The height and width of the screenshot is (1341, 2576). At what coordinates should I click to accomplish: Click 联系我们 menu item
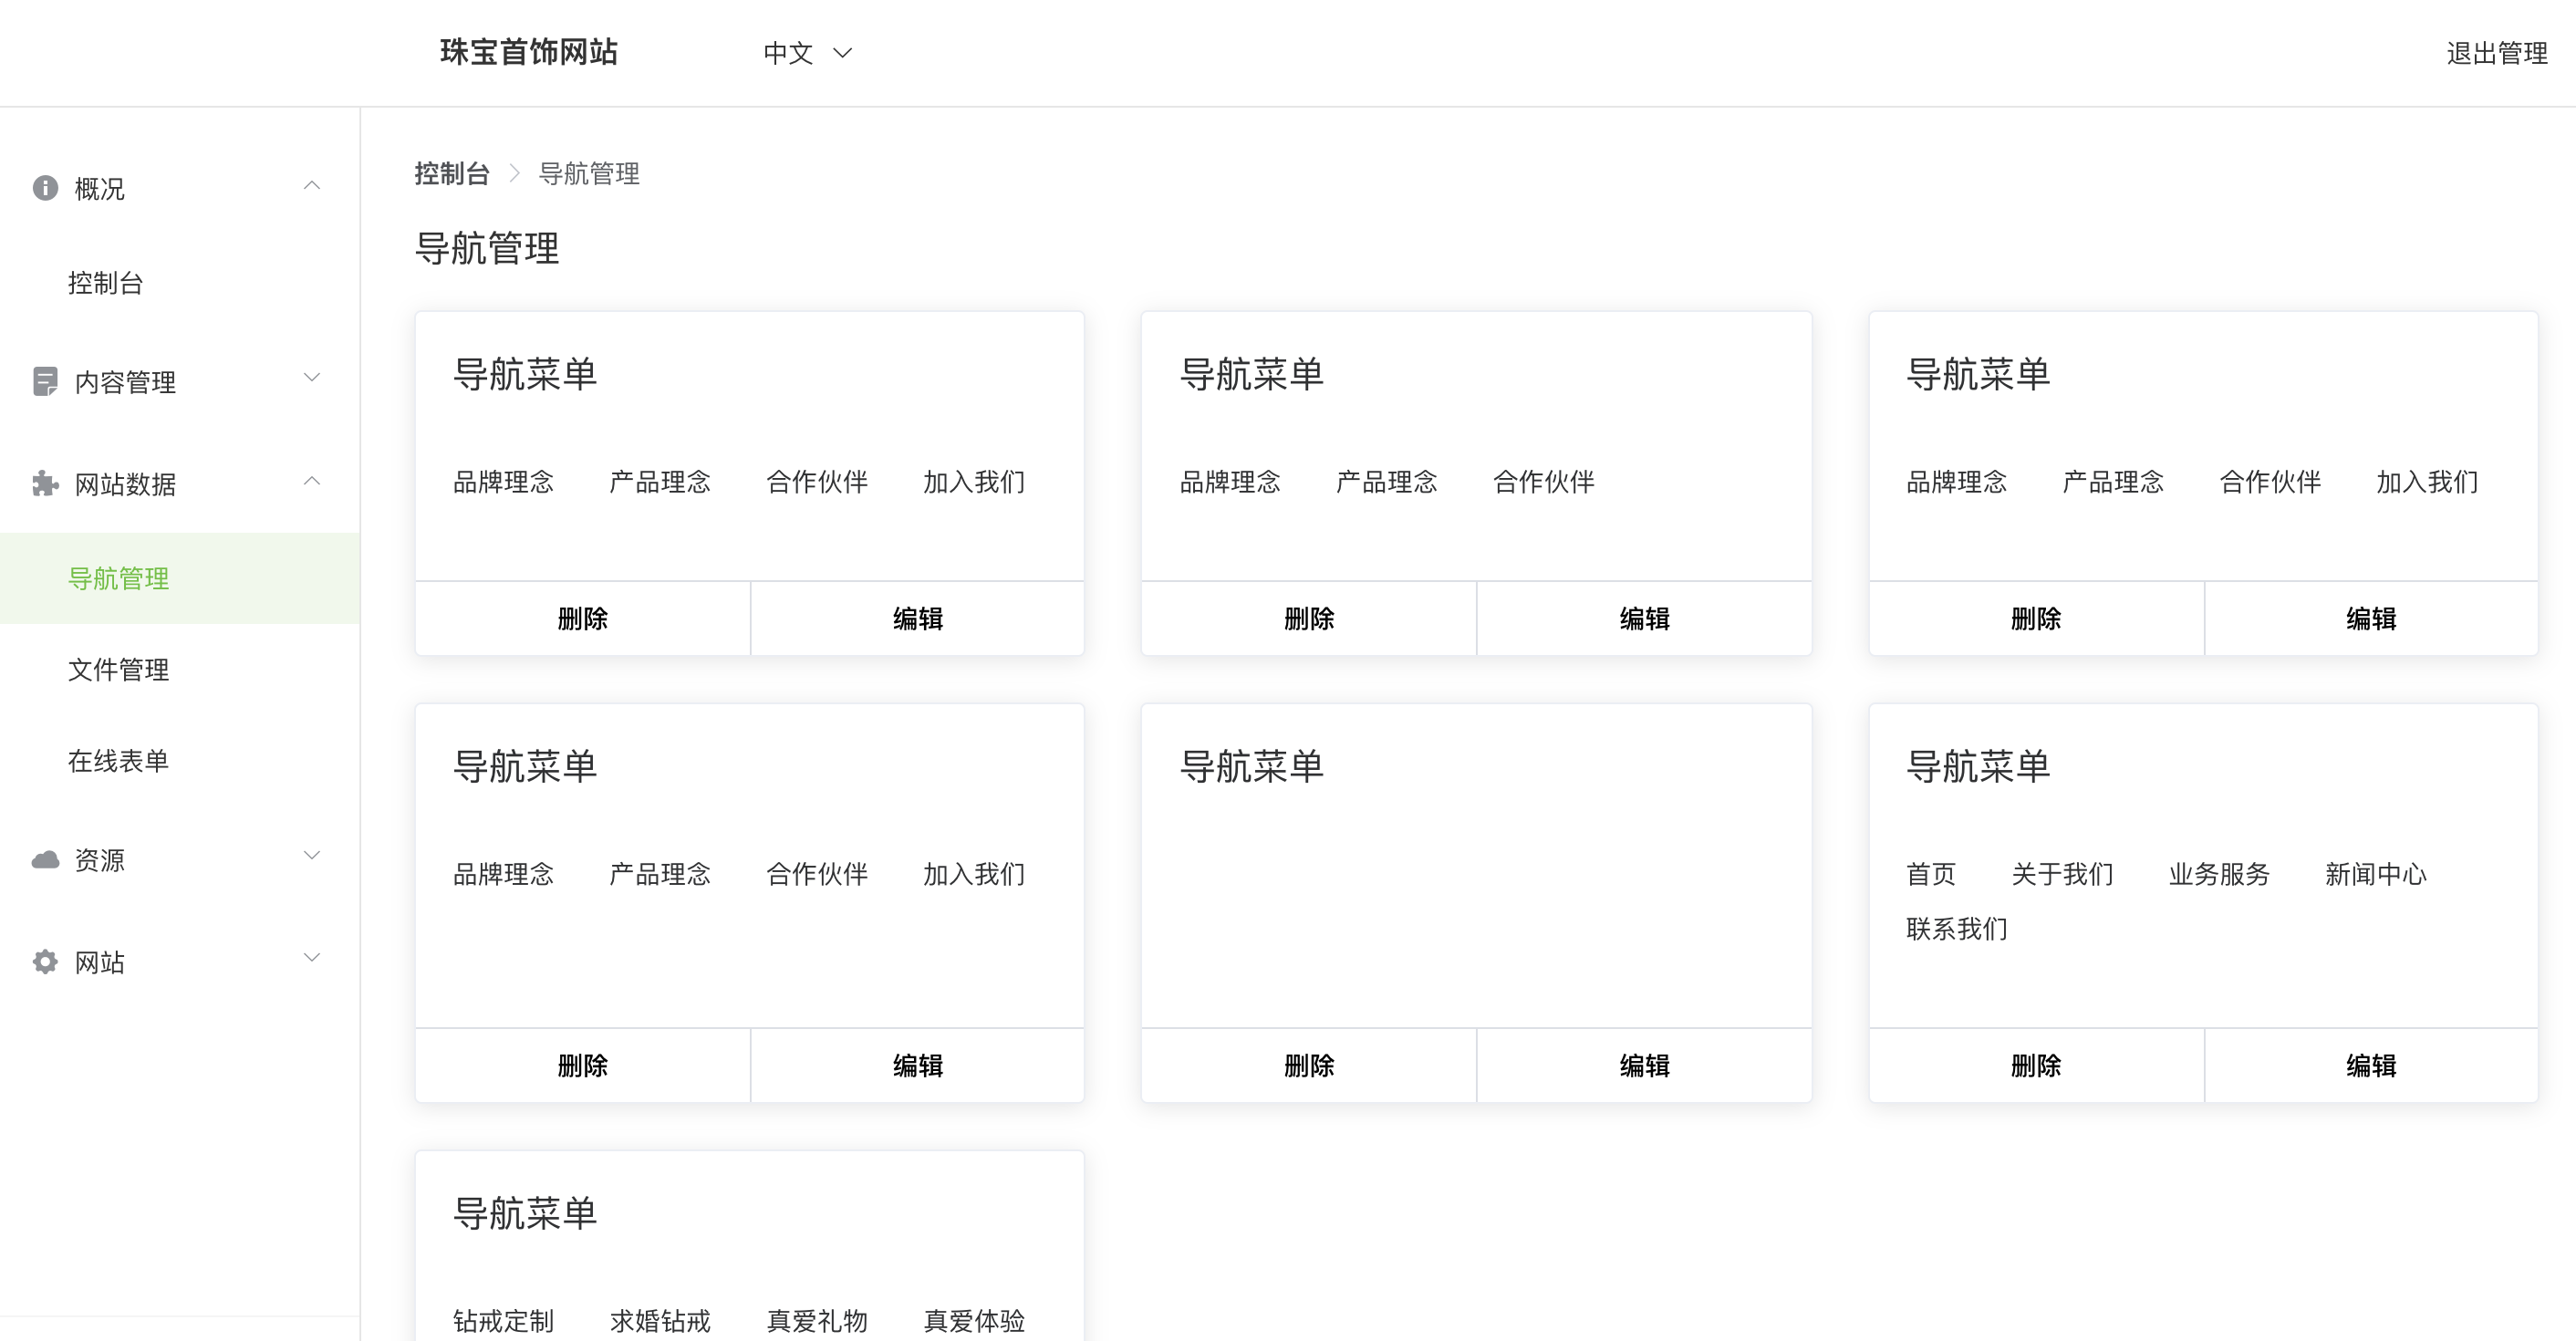pyautogui.click(x=1957, y=929)
